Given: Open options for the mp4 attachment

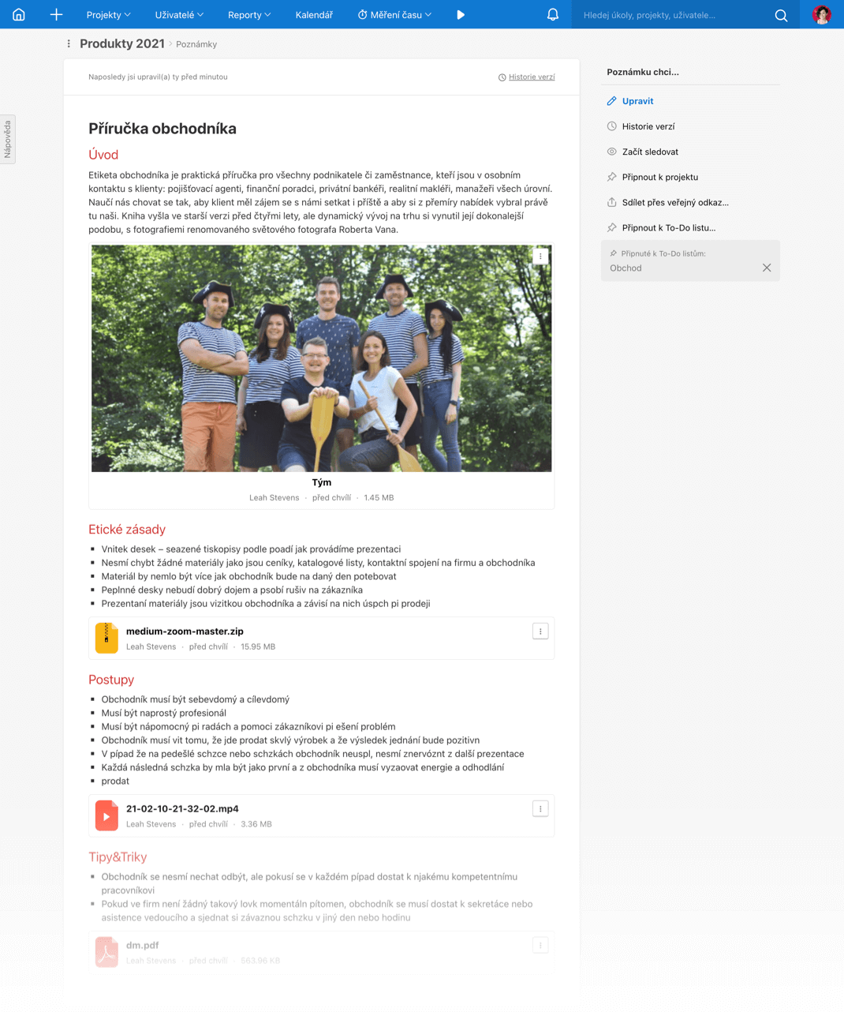Looking at the screenshot, I should coord(540,808).
